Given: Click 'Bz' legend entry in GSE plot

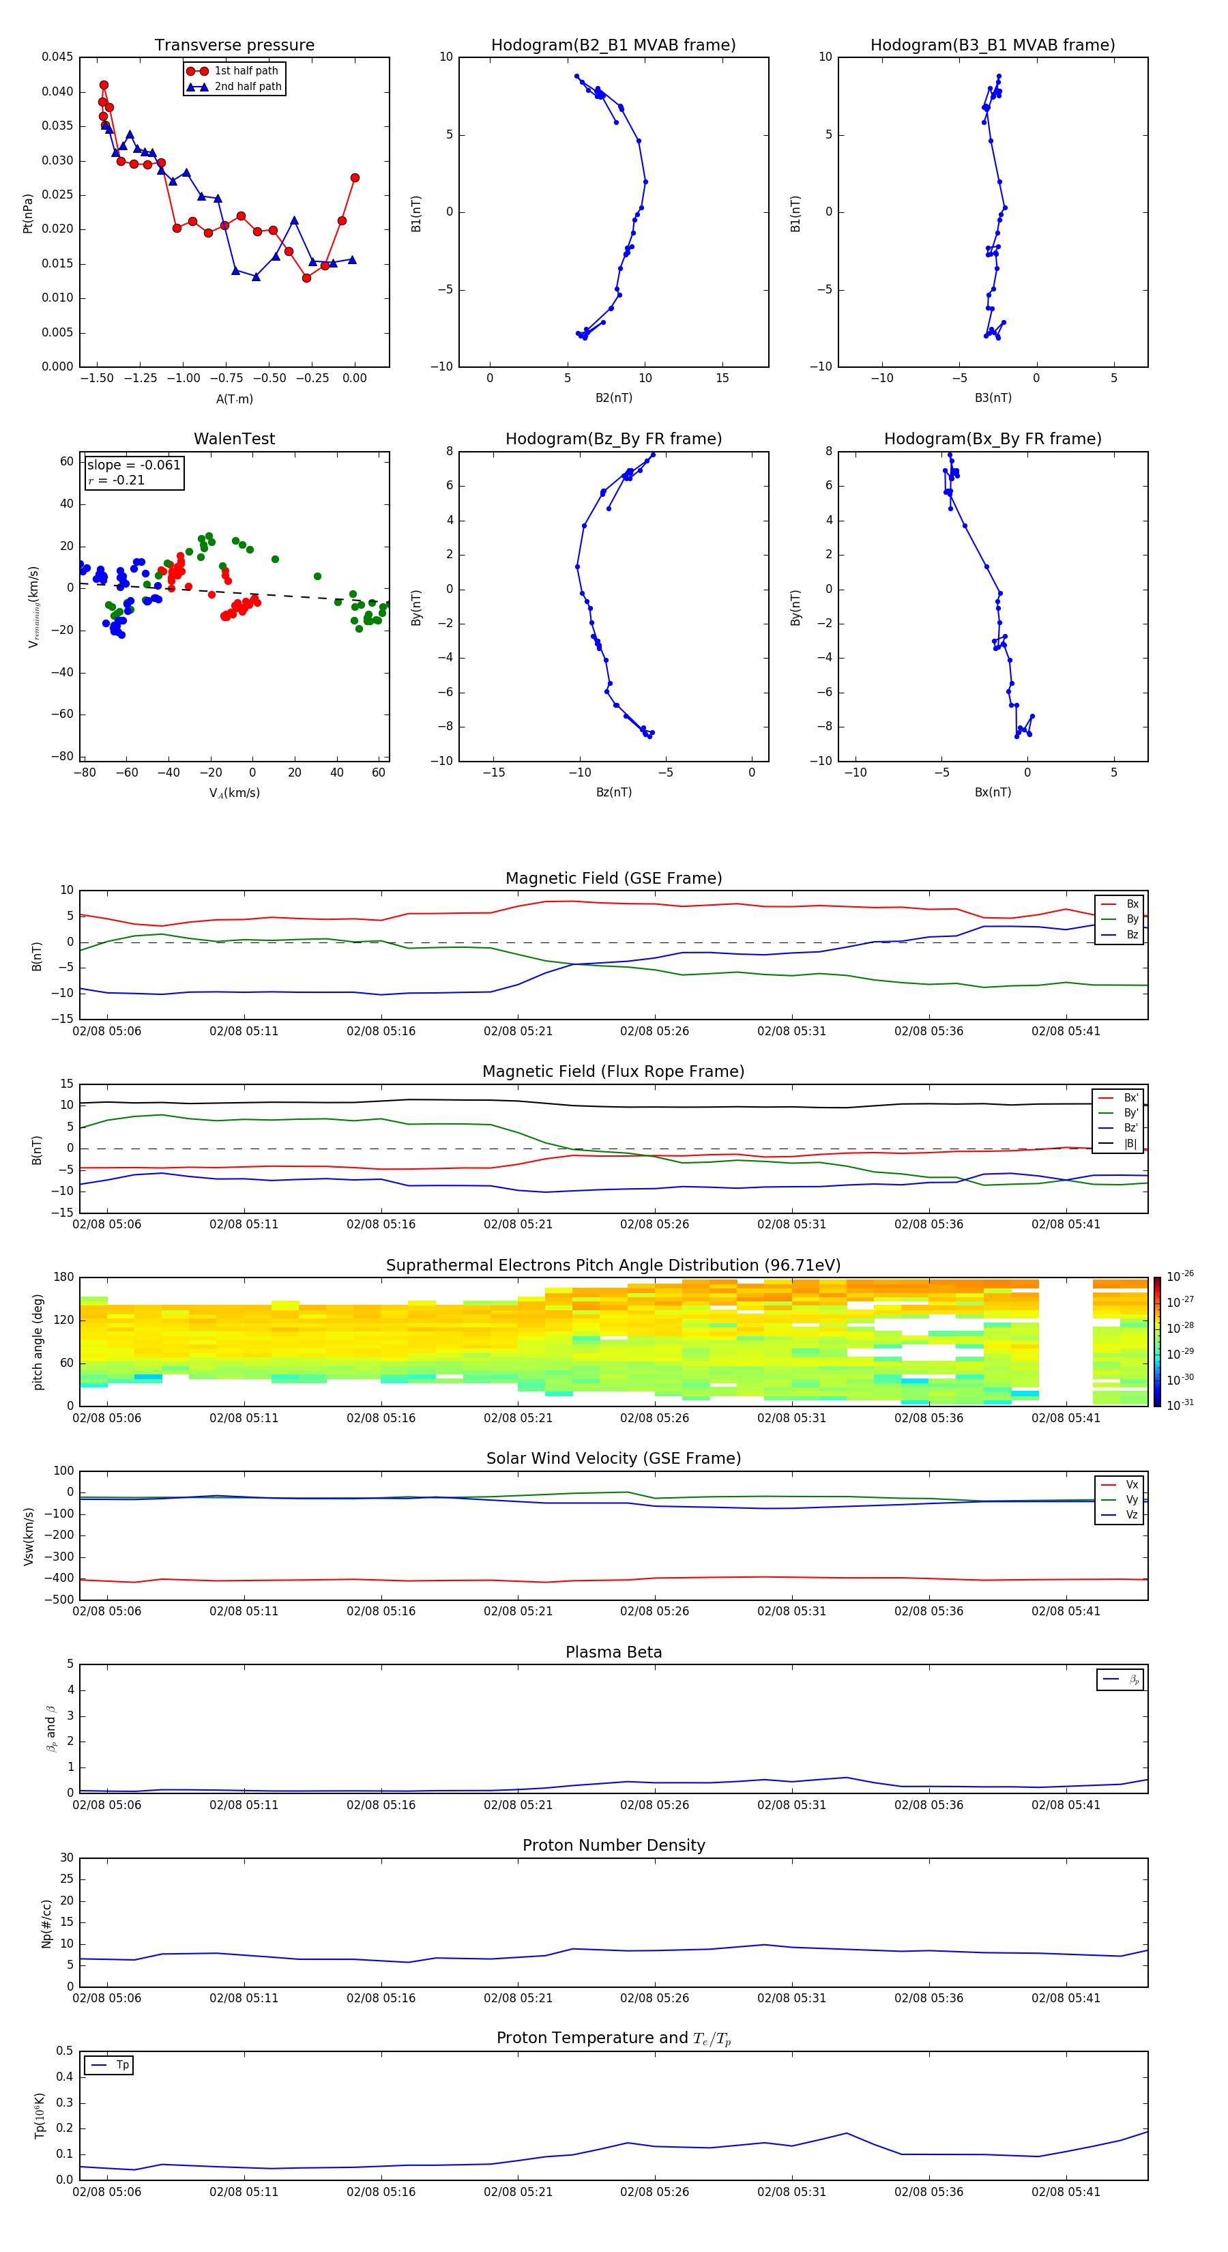Looking at the screenshot, I should (x=1120, y=934).
